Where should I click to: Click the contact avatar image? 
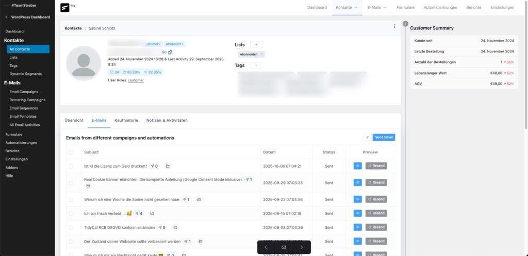(84, 63)
